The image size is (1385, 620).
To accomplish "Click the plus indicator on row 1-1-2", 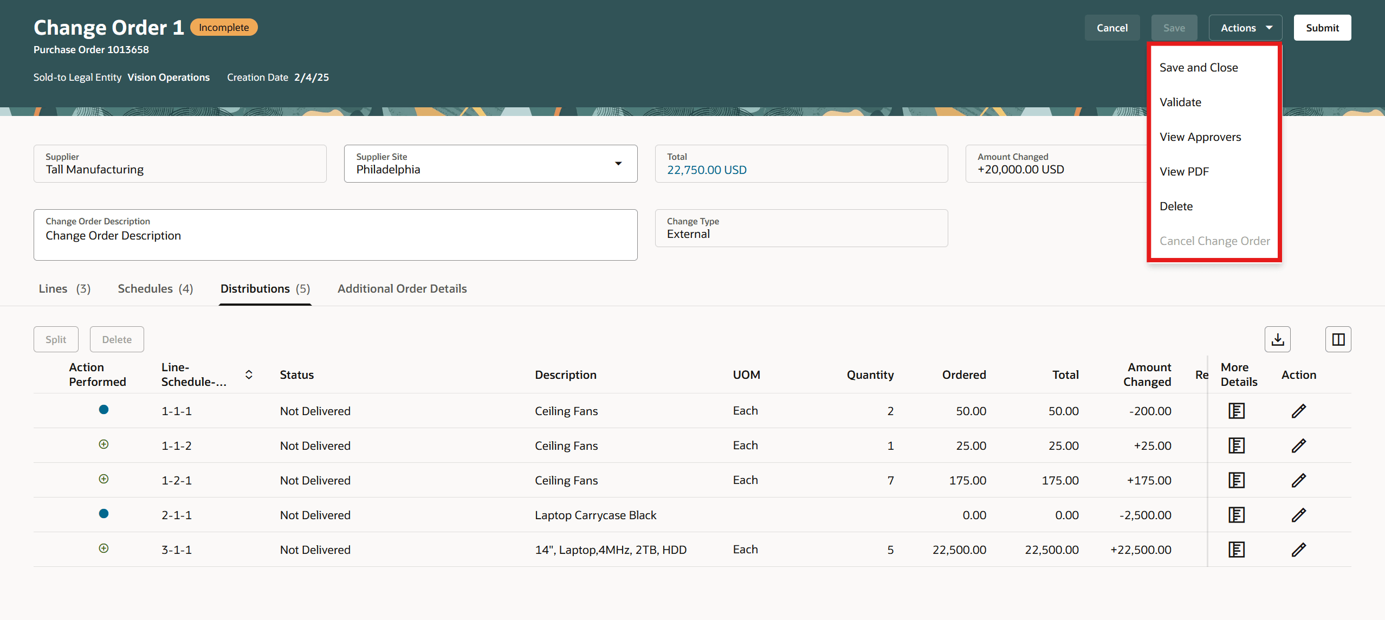I will click(x=103, y=444).
